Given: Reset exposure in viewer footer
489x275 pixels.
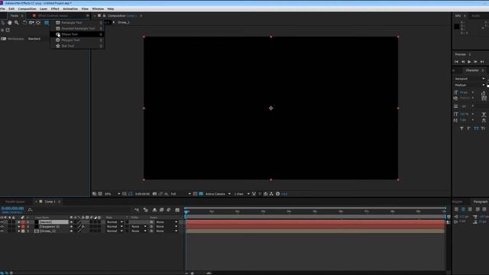Looking at the screenshot, I should click(x=278, y=194).
